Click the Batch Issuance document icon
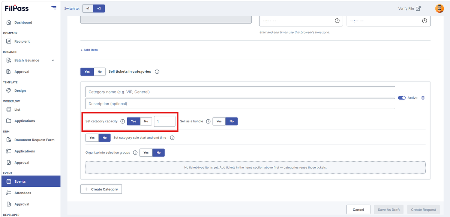Image resolution: width=450 pixels, height=217 pixels. click(9, 60)
